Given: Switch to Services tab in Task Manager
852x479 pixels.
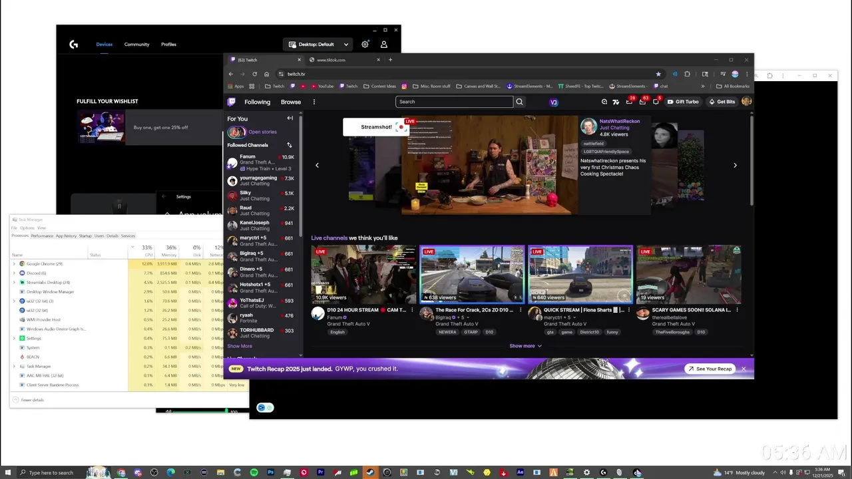Looking at the screenshot, I should (x=128, y=236).
